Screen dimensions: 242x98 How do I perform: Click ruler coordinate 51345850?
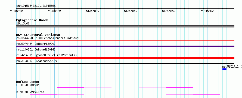tap(169, 11)
